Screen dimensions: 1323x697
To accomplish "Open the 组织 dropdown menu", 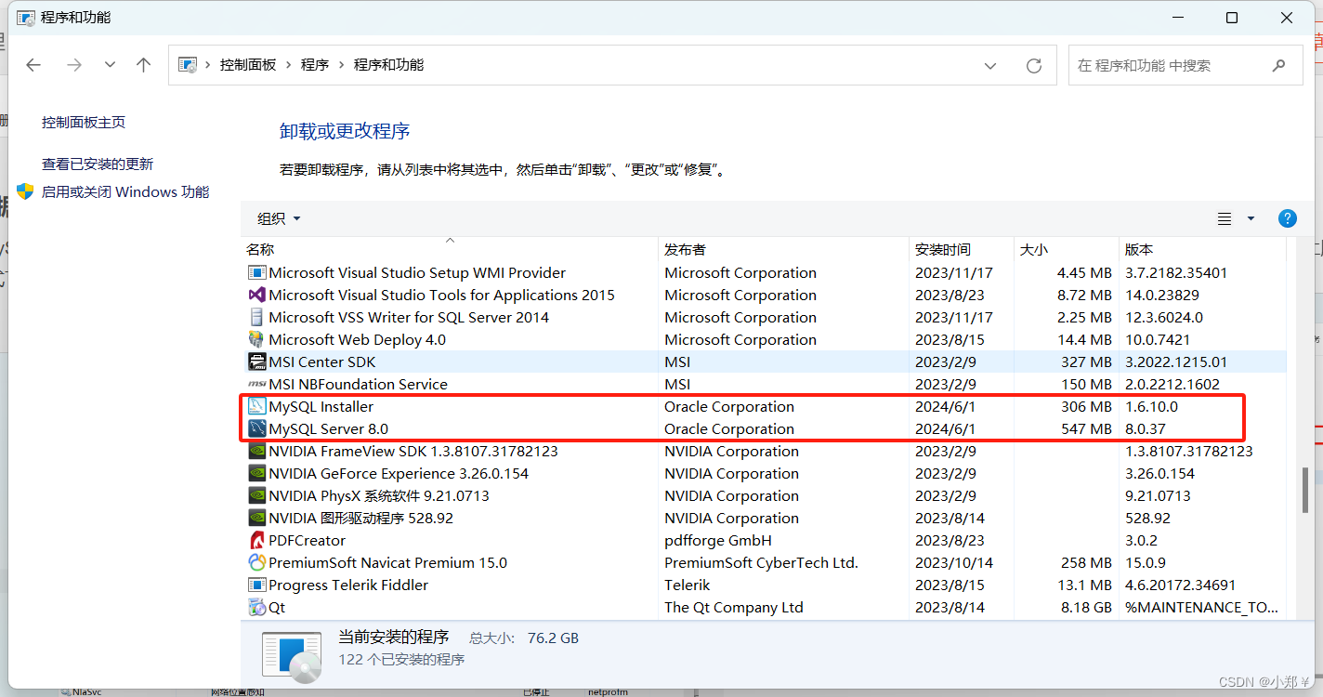I will pyautogui.click(x=279, y=218).
